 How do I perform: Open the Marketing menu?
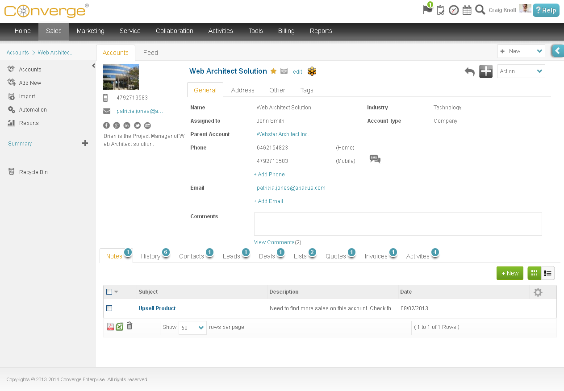pyautogui.click(x=91, y=31)
